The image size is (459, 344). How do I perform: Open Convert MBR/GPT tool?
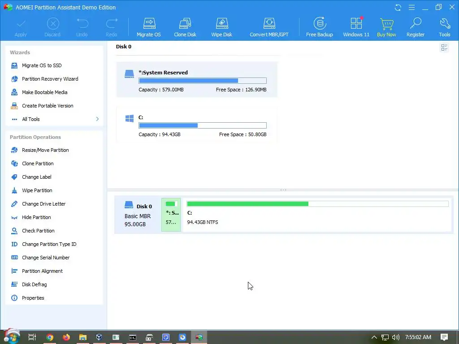coord(269,27)
